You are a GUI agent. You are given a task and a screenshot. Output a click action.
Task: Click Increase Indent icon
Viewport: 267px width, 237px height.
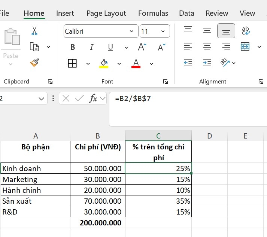[x=207, y=63]
